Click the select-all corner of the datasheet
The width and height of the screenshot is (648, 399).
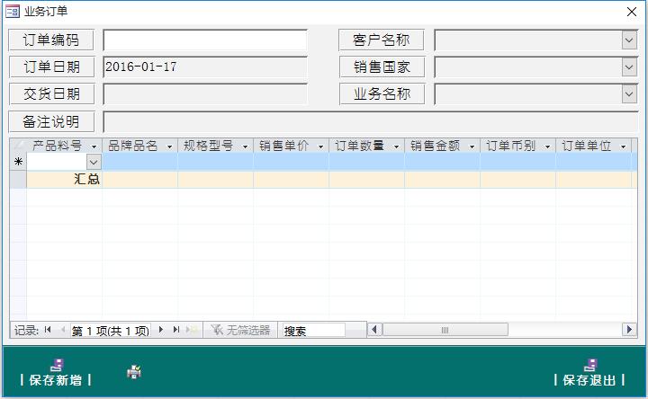[18, 146]
